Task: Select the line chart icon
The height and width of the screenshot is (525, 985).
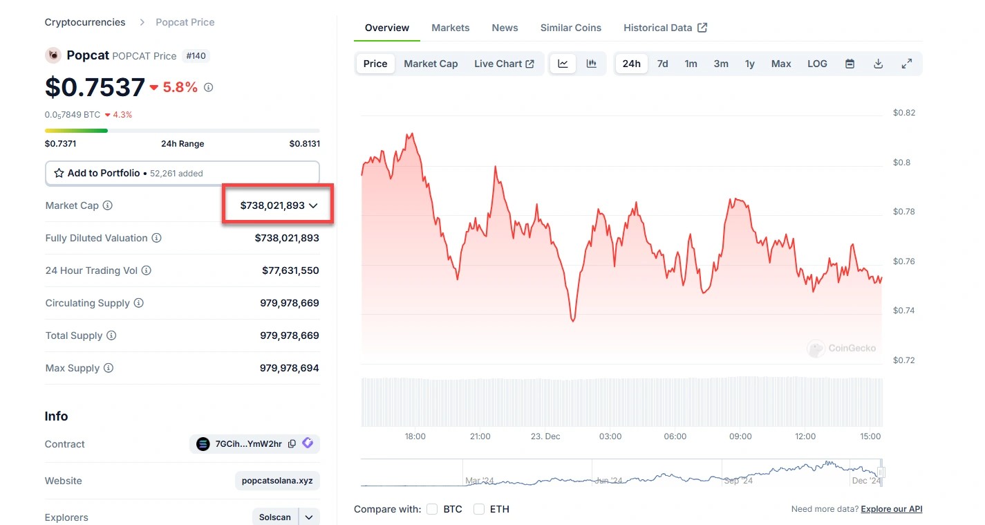Action: tap(563, 64)
